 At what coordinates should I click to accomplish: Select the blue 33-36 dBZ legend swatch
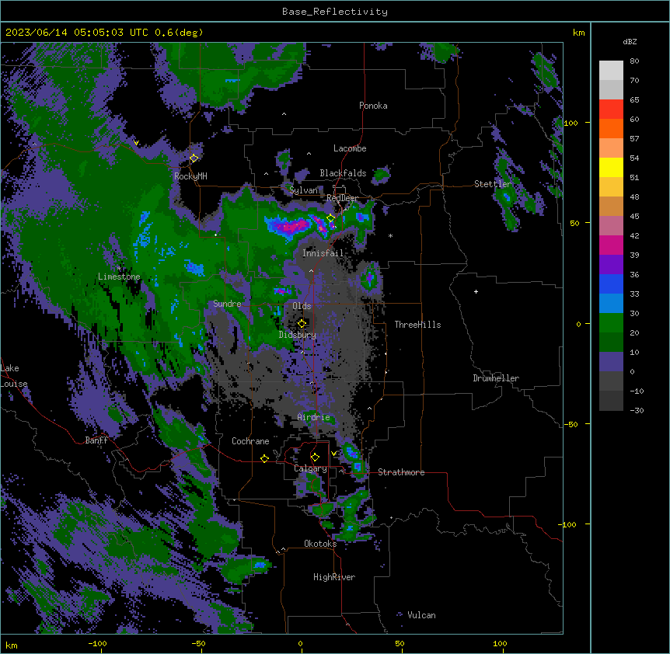tap(611, 284)
